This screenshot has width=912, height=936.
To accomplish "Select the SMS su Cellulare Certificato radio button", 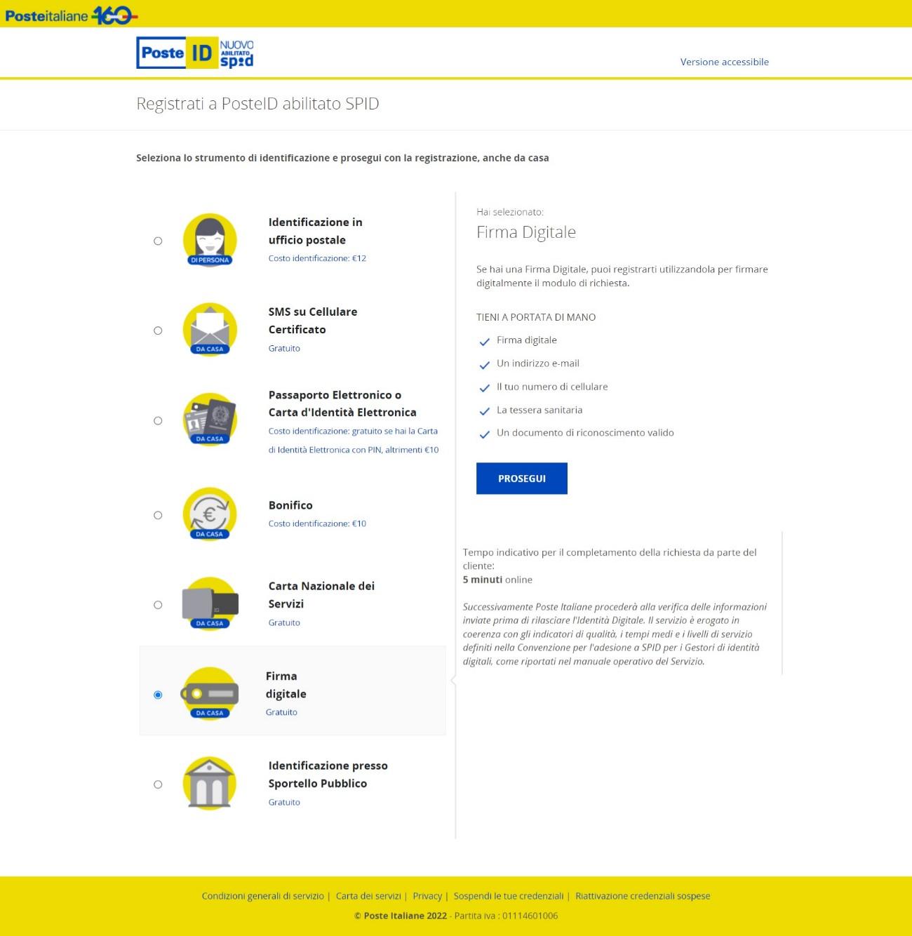I will pos(158,330).
